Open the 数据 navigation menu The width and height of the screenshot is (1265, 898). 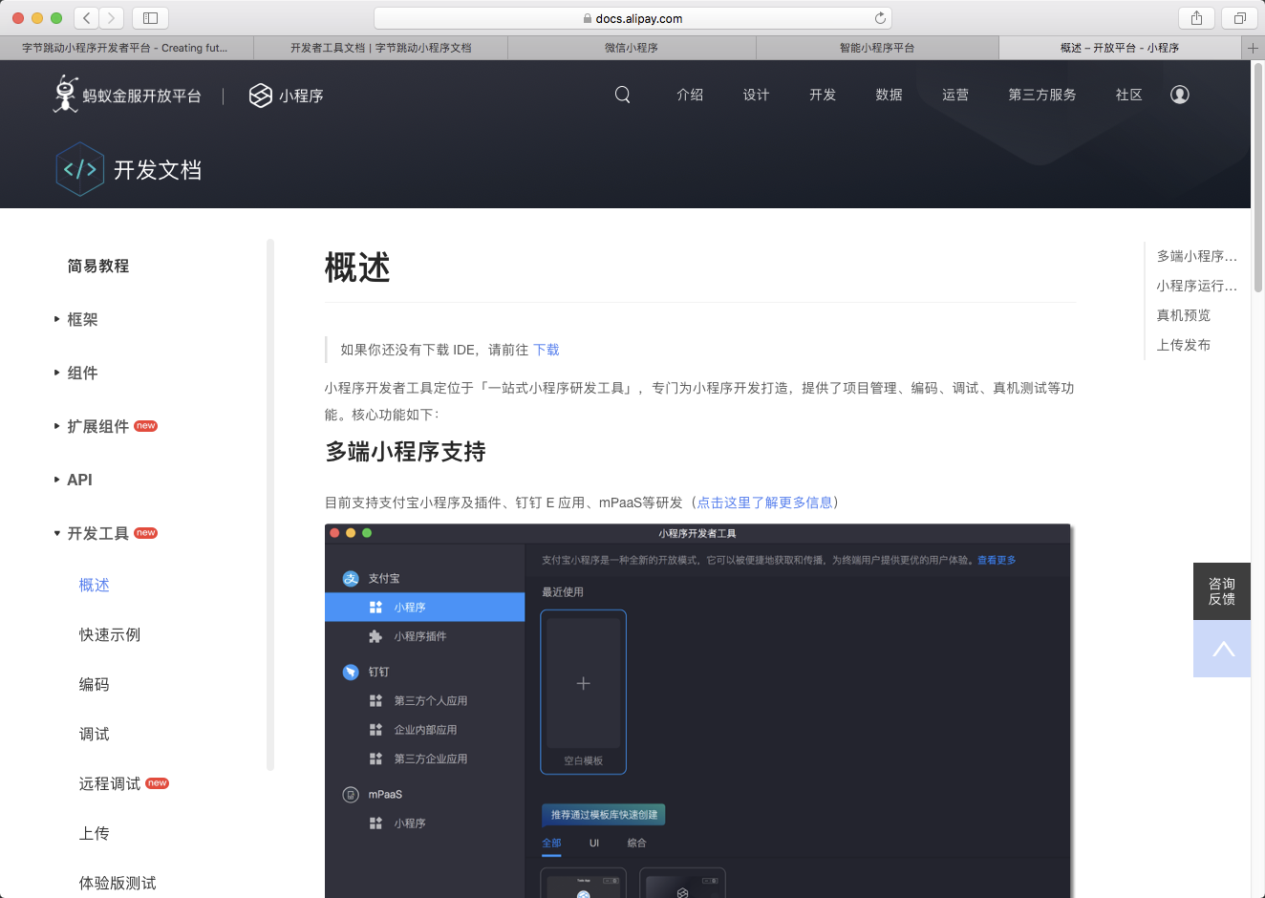click(x=889, y=95)
